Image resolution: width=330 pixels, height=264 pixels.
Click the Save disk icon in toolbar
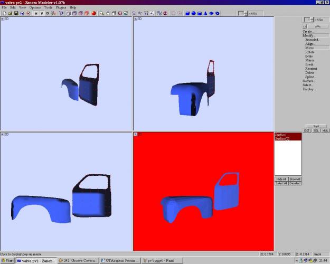click(16, 13)
